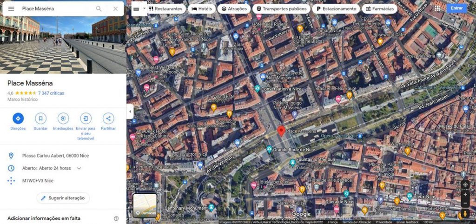Filter by Hotéis chip
Screen dimensions: 476x224
click(202, 9)
